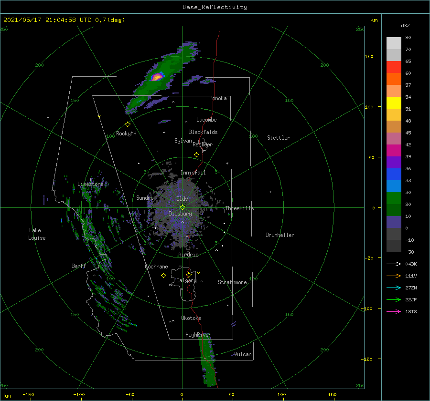Click the white 04DK arrow in legend
Image resolution: width=430 pixels, height=401 pixels.
(394, 264)
